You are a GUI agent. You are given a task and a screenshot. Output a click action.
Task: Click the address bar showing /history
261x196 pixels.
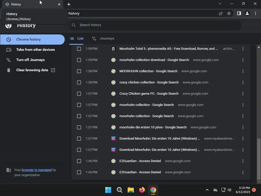tap(141, 13)
